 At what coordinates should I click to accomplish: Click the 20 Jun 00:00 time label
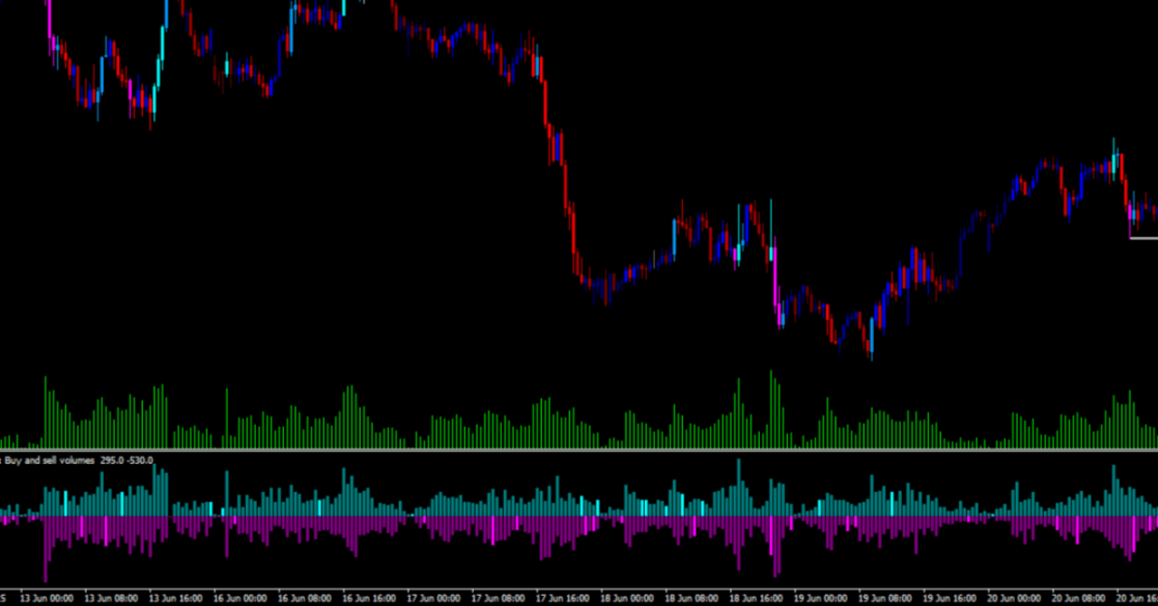point(1015,599)
